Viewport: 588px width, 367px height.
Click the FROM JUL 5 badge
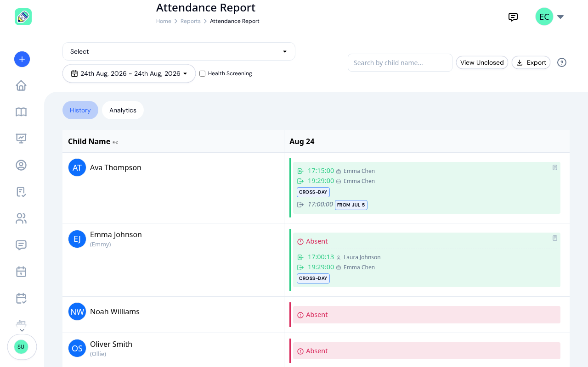click(x=351, y=205)
